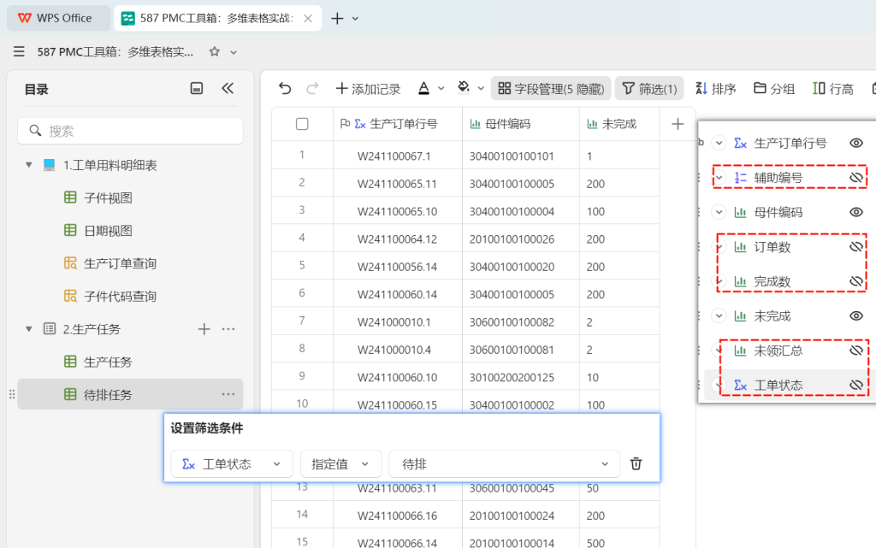The width and height of the screenshot is (876, 548).
Task: Add new item under 2.生产任务
Action: pos(204,329)
